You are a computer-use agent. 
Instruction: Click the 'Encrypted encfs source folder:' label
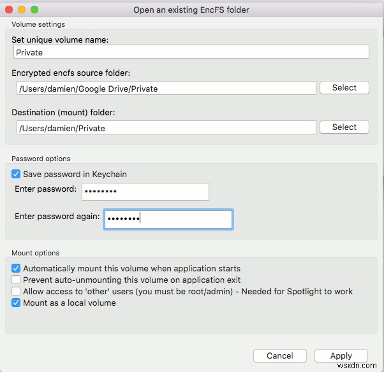point(71,73)
